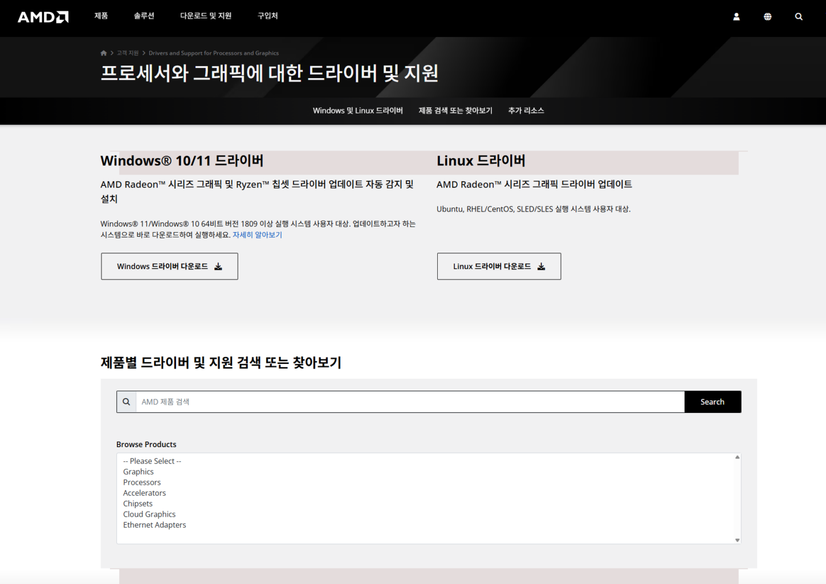Switch to the Windows 및 Linux 드라이버 tab
The height and width of the screenshot is (584, 826).
click(357, 111)
